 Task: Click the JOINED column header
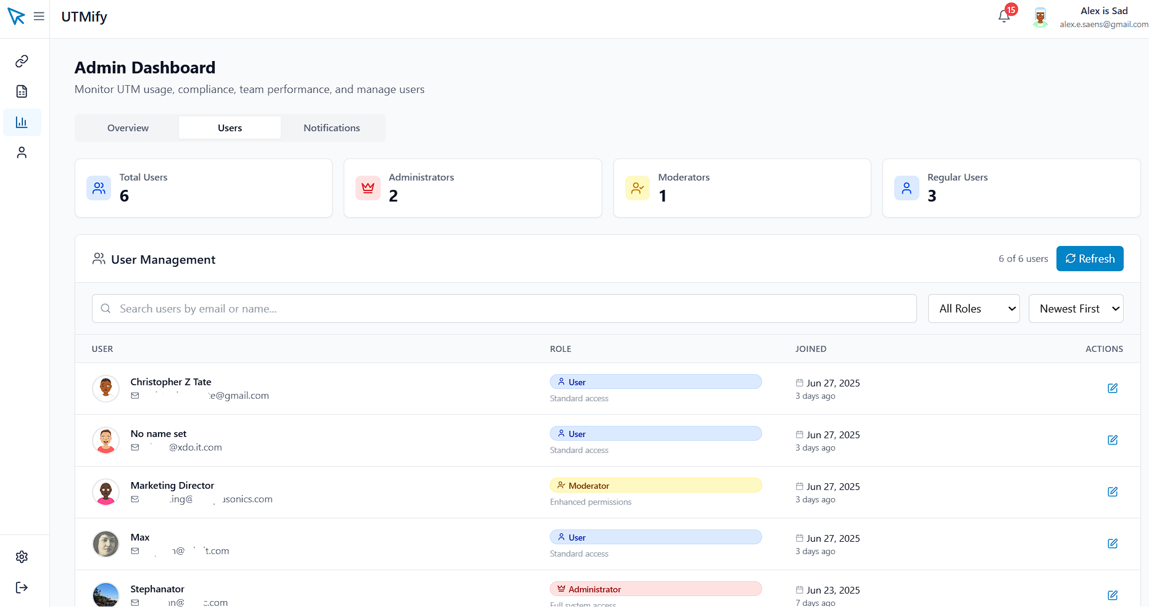click(x=811, y=349)
